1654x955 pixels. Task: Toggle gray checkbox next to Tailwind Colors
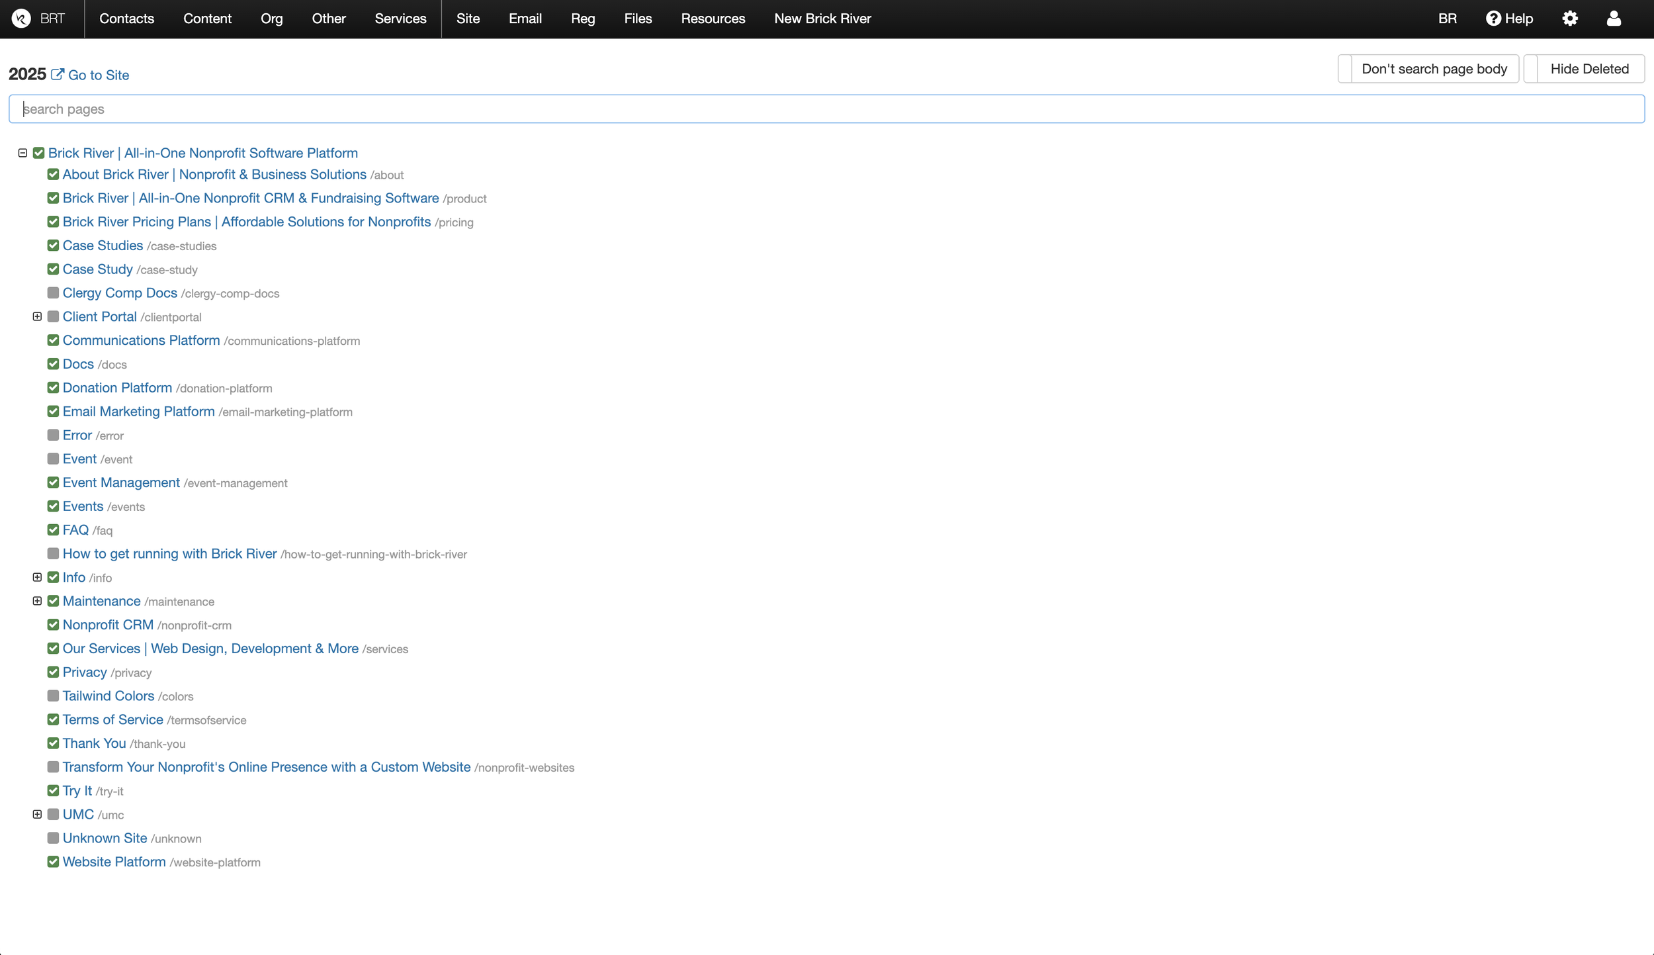coord(53,696)
